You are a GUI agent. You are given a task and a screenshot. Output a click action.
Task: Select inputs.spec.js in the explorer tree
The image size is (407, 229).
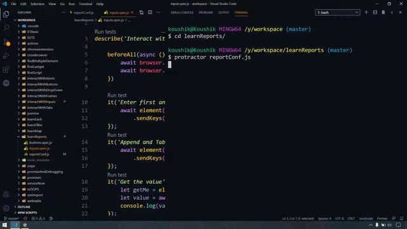tap(39, 148)
